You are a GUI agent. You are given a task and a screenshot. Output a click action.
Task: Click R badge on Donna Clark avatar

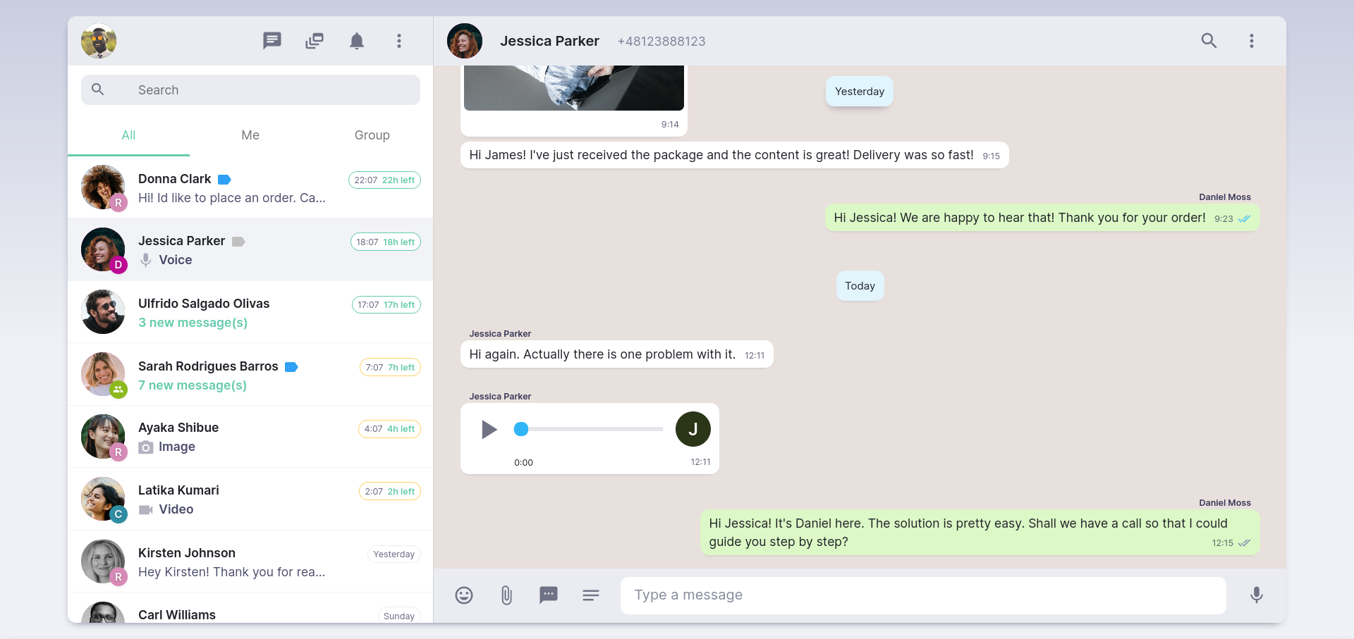tap(118, 202)
